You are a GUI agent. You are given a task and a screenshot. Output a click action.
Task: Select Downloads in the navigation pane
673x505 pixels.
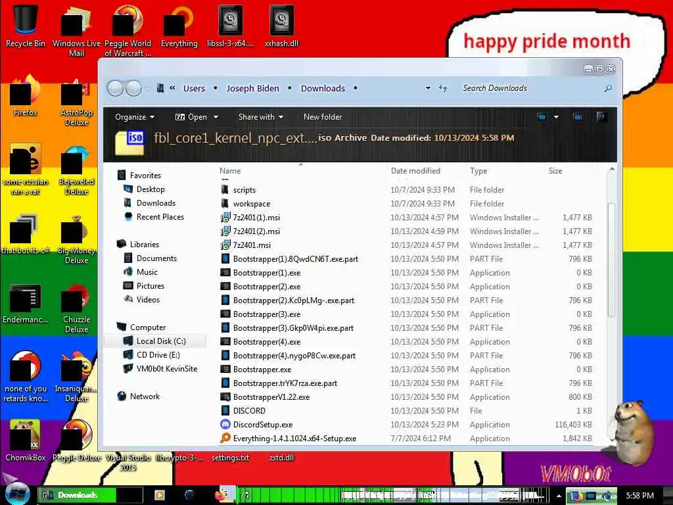pyautogui.click(x=156, y=203)
